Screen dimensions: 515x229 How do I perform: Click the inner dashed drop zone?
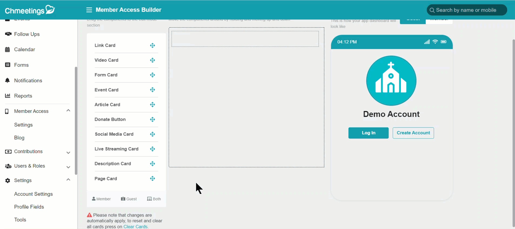tap(245, 39)
